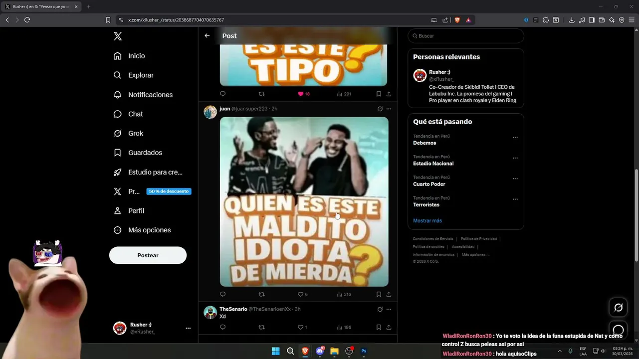The image size is (639, 359).
Task: Bookmark this page in address bar
Action: coord(108,20)
